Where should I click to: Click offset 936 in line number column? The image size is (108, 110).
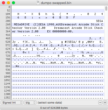click(x=8, y=70)
